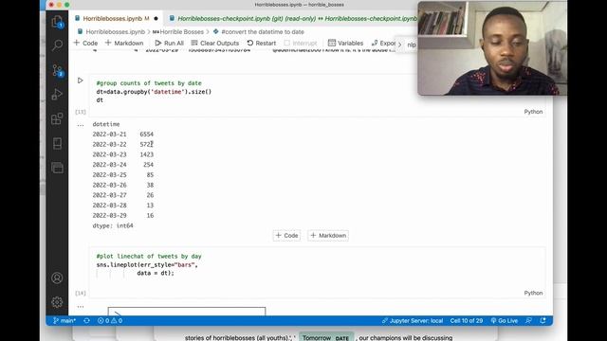Click the Export toolbar button
The image size is (607, 341).
pos(383,43)
